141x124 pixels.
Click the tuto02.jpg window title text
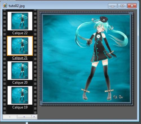[x=17, y=6]
